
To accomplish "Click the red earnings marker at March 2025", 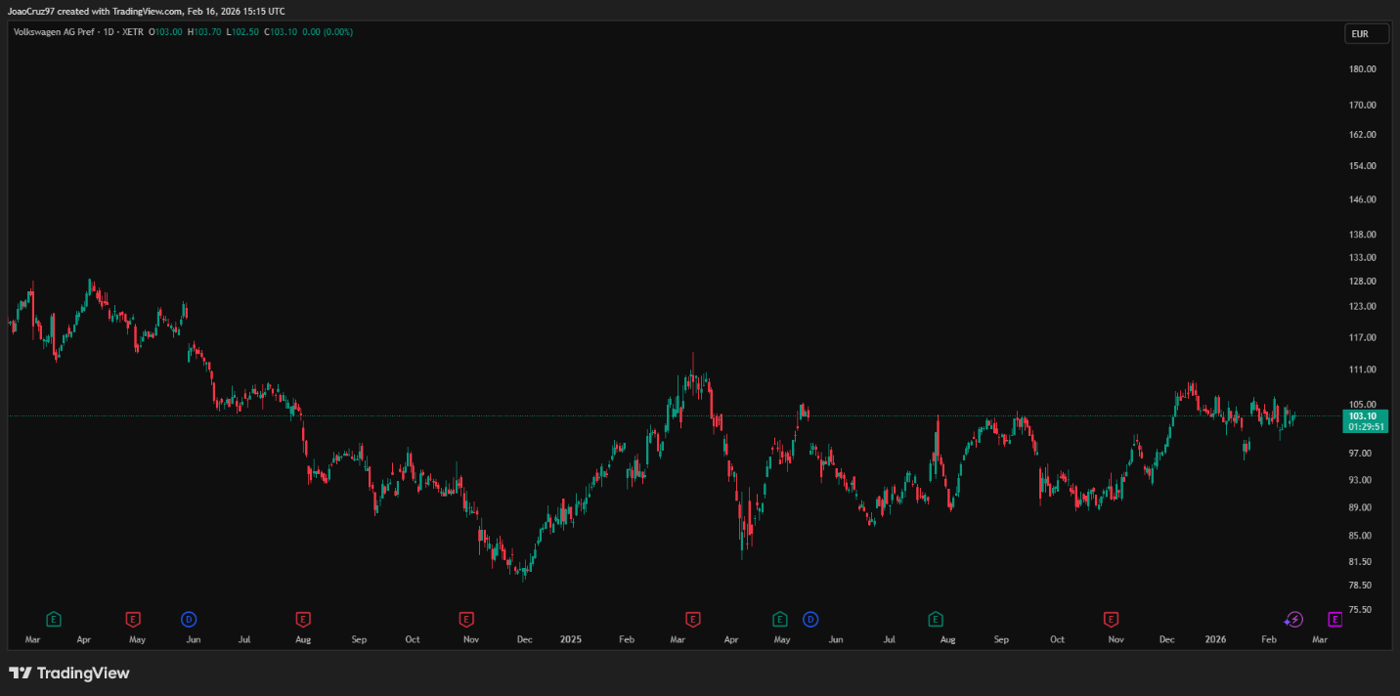I will click(693, 619).
